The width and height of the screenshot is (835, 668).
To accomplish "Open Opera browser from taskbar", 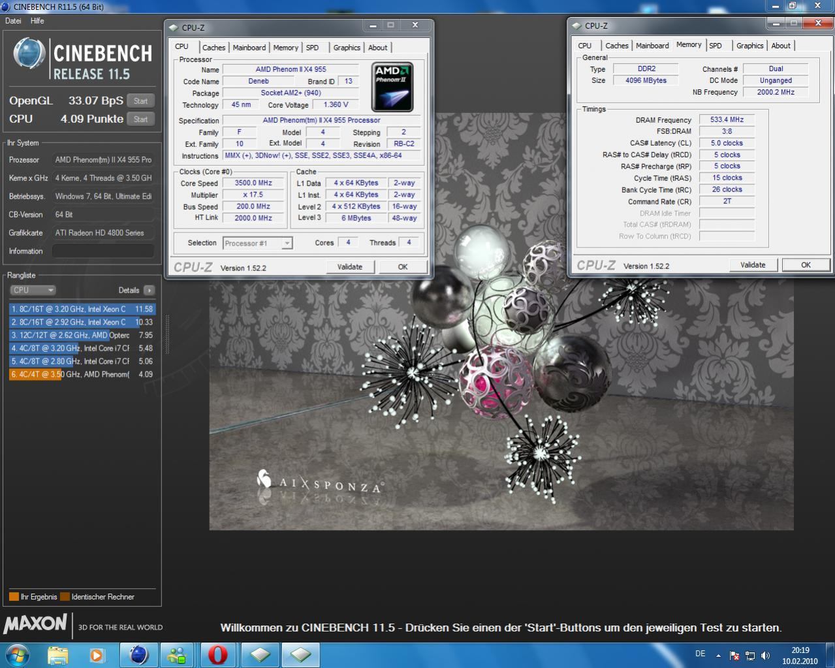I will click(x=218, y=655).
